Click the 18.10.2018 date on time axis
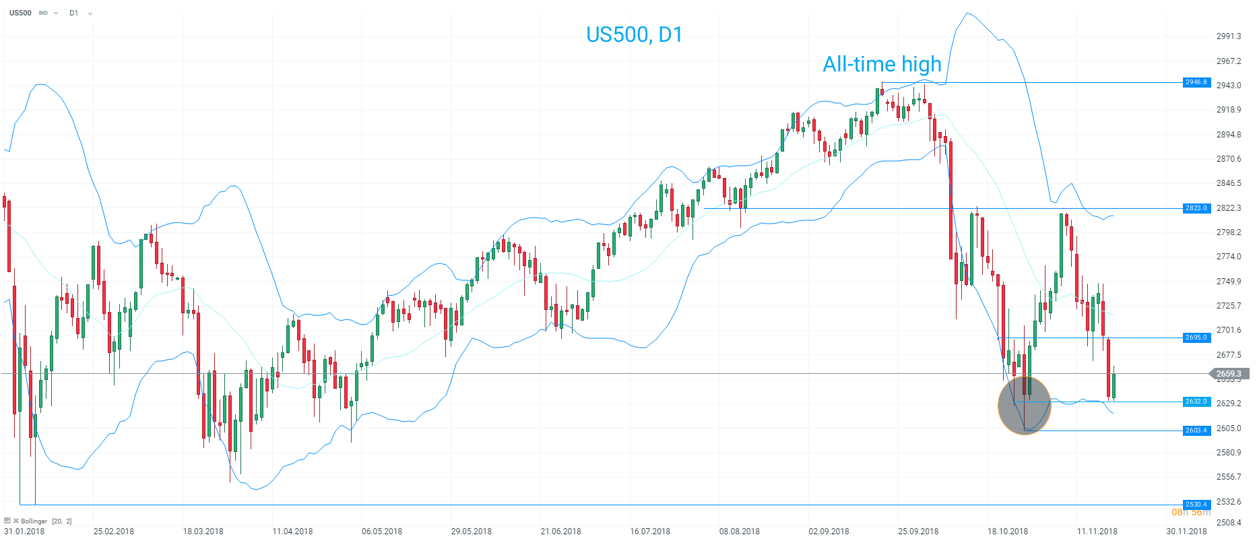The image size is (1257, 543). tap(1008, 532)
